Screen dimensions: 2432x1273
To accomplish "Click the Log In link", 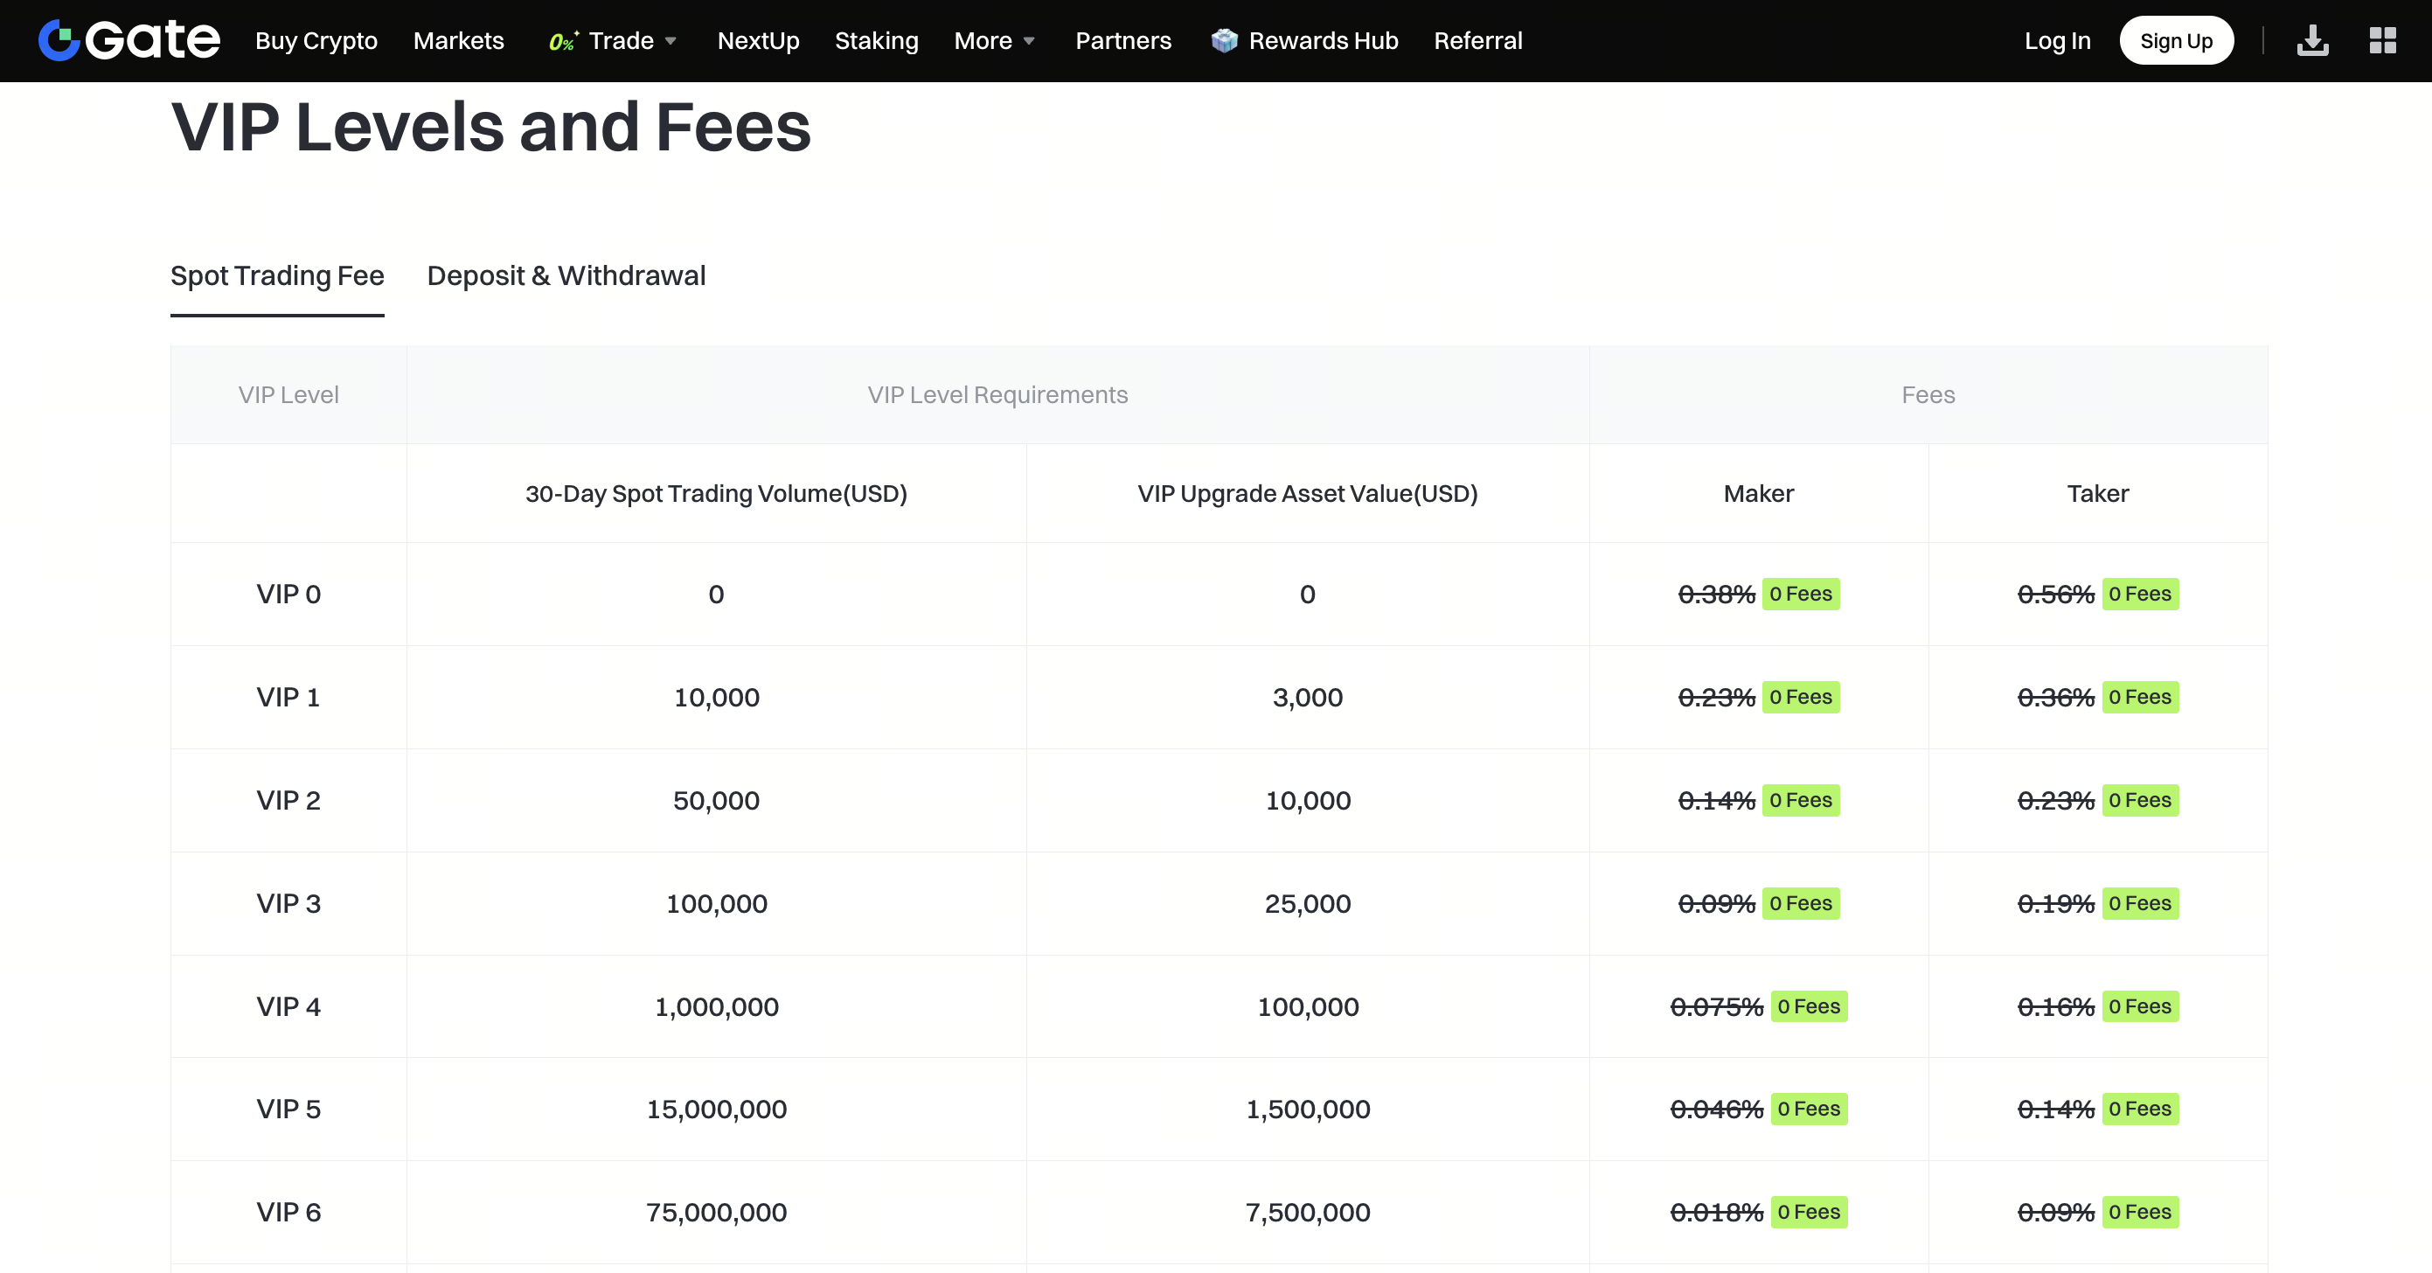I will (x=2056, y=40).
